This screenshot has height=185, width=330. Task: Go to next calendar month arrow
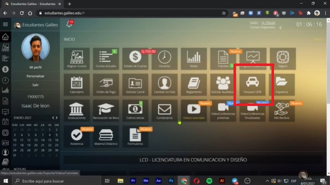(x=56, y=117)
